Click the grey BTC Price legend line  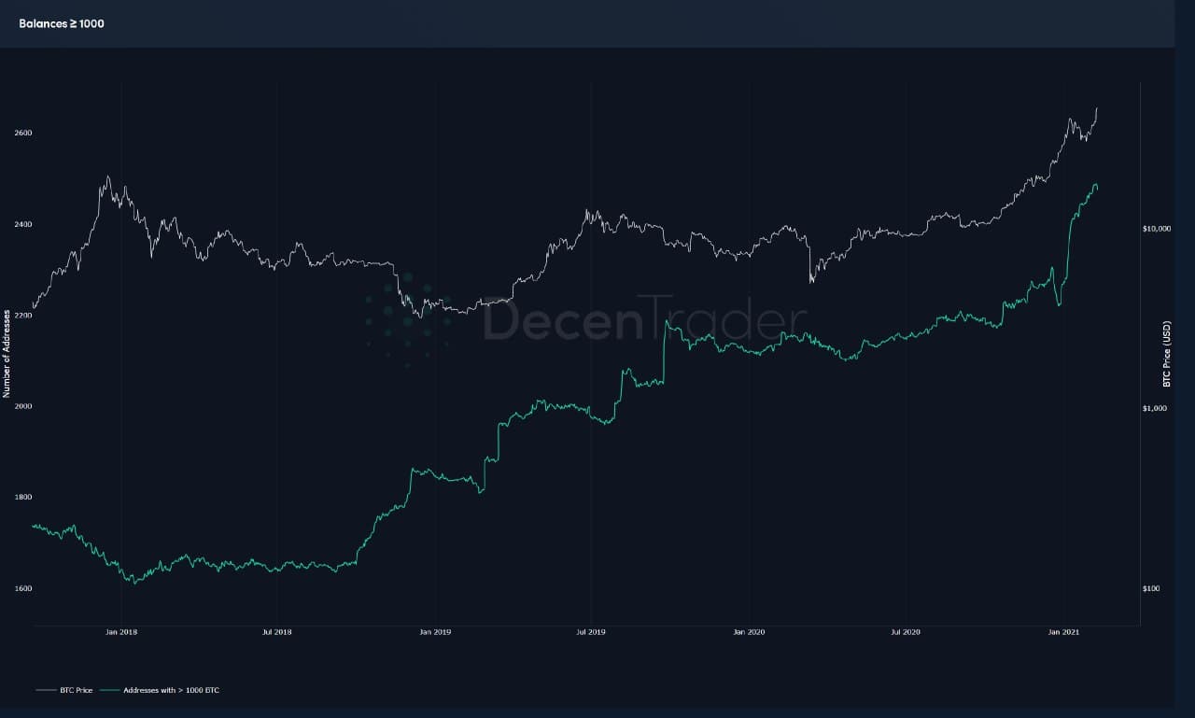47,690
